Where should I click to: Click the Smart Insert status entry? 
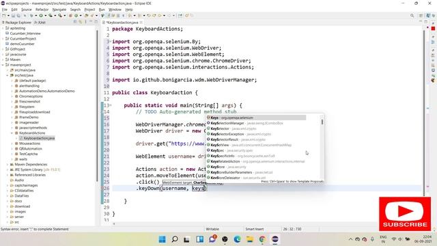[254, 229]
